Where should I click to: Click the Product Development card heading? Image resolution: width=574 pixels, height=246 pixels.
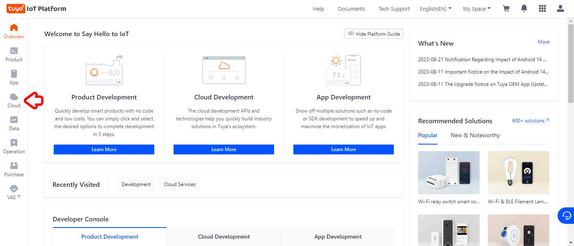[104, 97]
